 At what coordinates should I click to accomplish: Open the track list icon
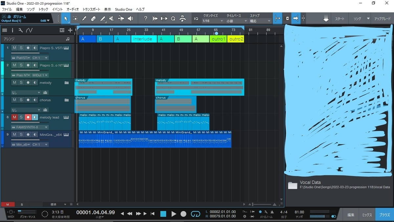(x=5, y=30)
